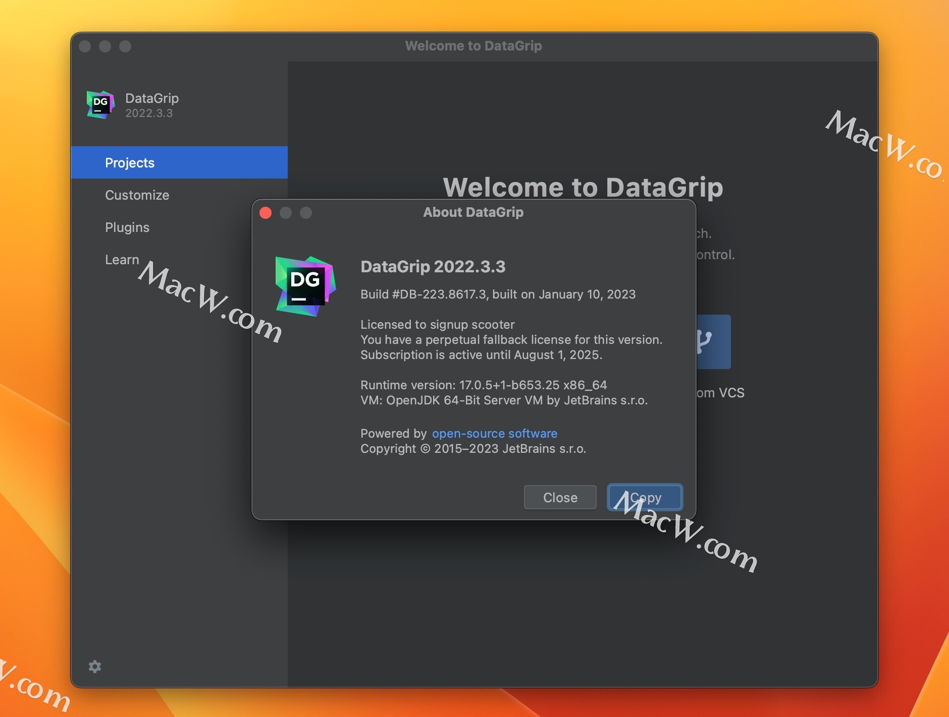Click the 'Welcome to DataGrip' heading in the main window
The width and height of the screenshot is (949, 717).
[583, 187]
